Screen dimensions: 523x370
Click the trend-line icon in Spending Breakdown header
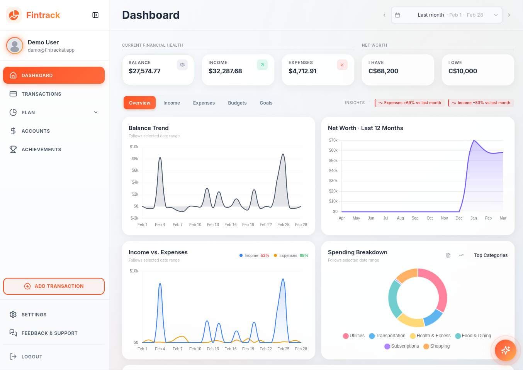click(460, 255)
